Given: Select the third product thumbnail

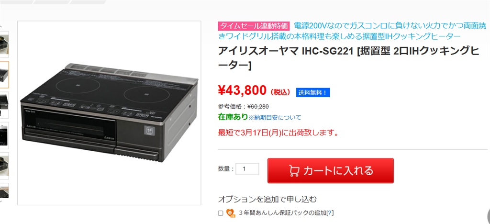Looking at the screenshot, I should 4,105.
